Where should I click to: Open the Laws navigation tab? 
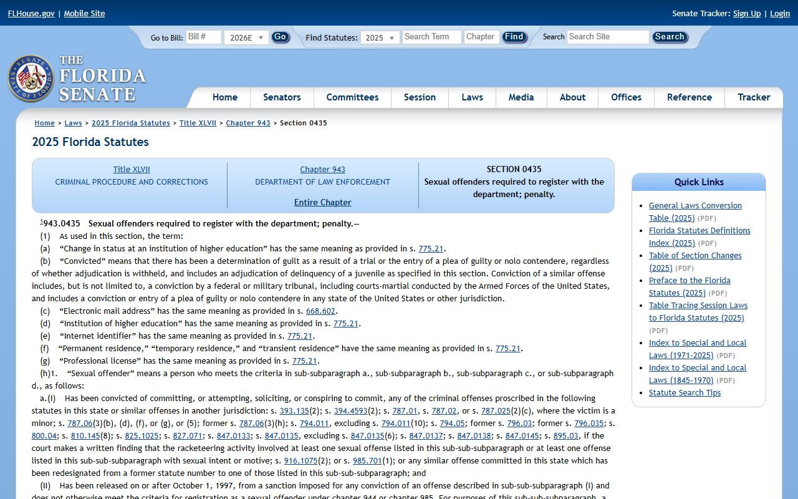472,97
